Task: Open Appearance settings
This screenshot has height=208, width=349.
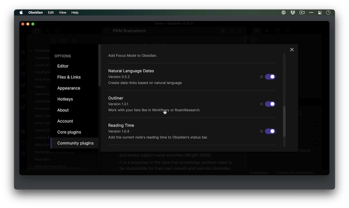Action: pos(75,88)
